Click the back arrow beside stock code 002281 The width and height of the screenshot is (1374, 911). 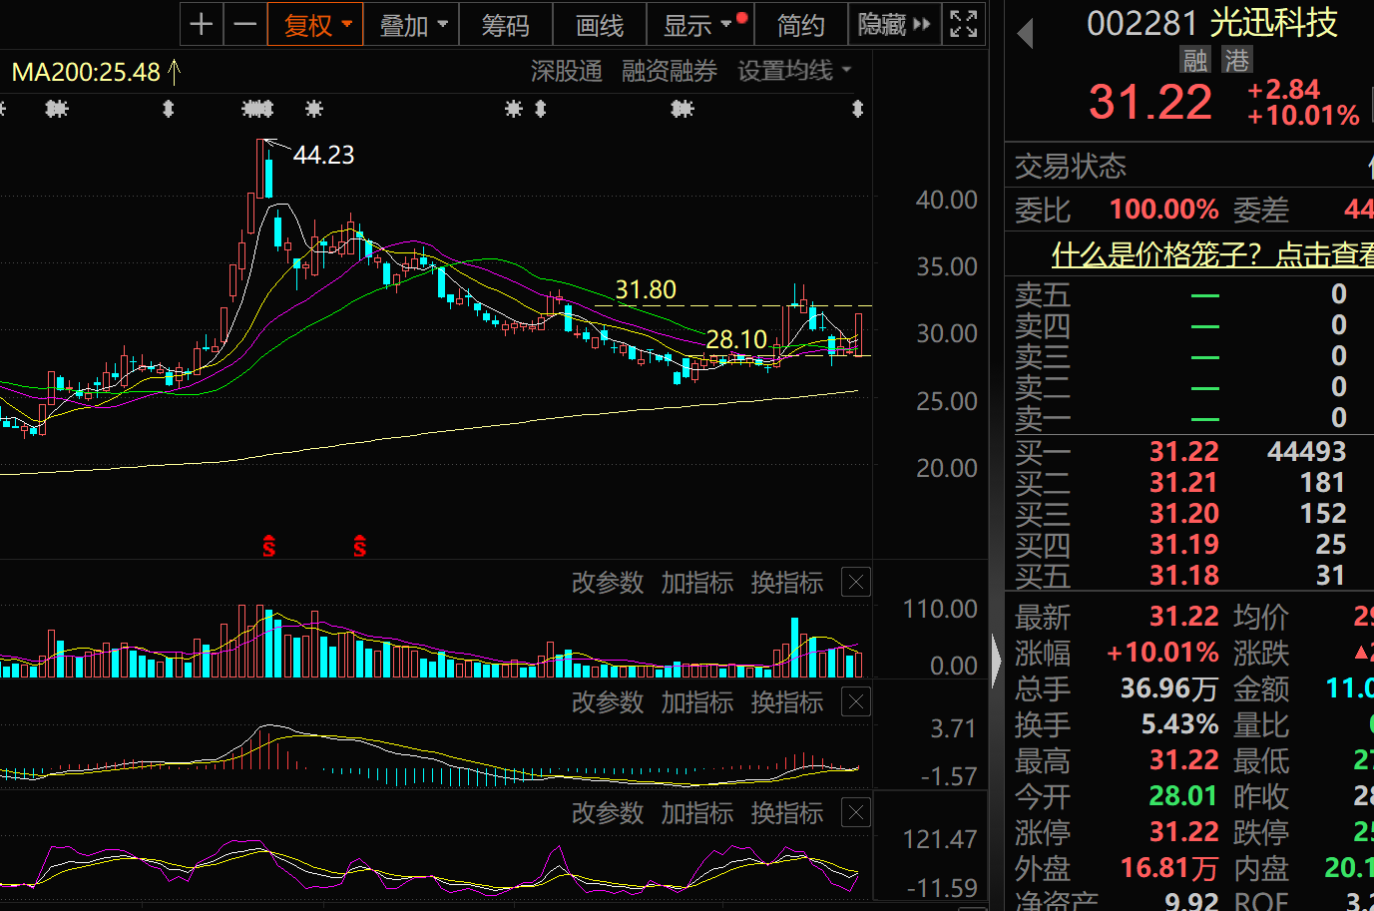1025,34
